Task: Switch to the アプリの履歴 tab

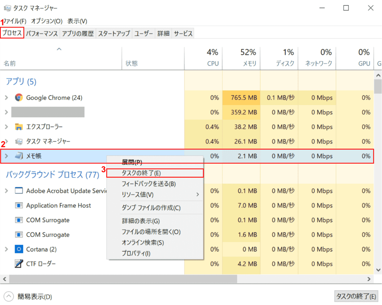Action: point(78,34)
